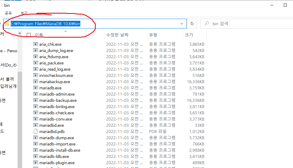This screenshot has width=293, height=168.
Task: Click the aria_dump_log.exe file icon
Action: [36, 50]
